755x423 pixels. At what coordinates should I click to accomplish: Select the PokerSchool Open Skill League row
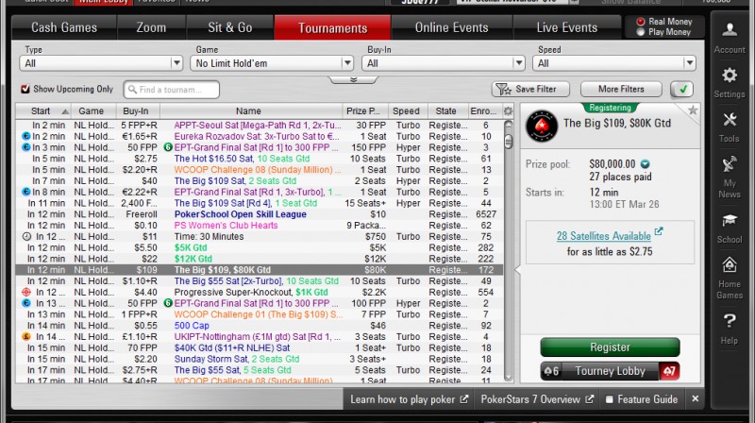[260, 214]
